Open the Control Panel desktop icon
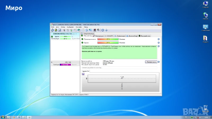Viewport: 212px width, 119px height. [x=205, y=28]
